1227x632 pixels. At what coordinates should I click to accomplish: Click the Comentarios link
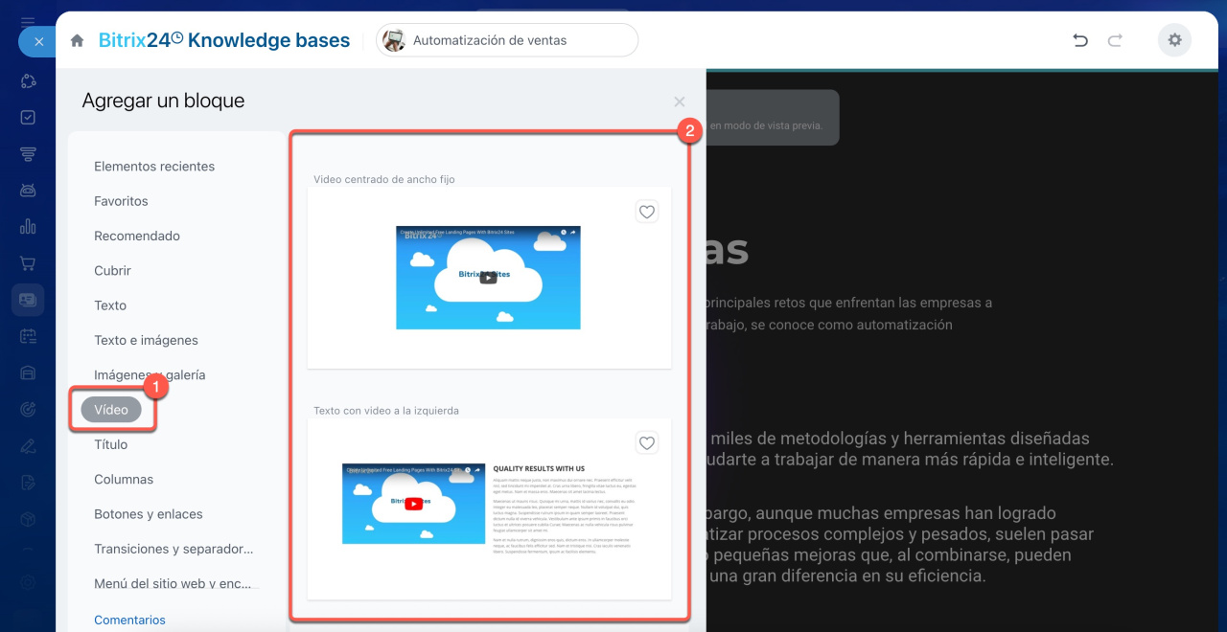pos(129,620)
